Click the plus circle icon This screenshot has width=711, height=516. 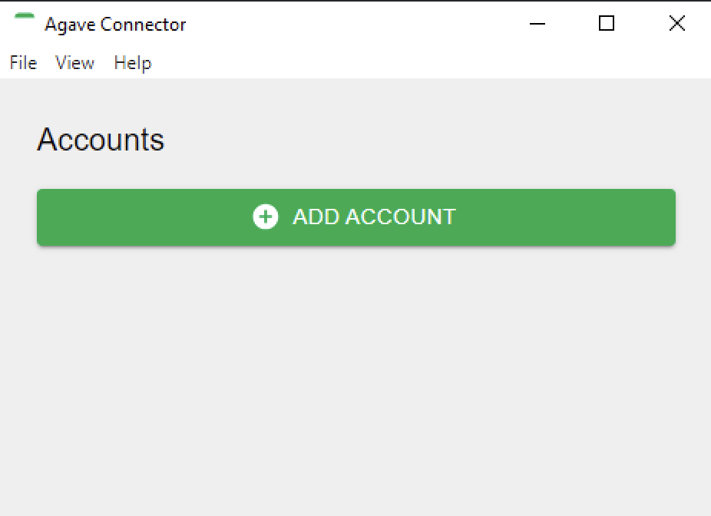266,217
